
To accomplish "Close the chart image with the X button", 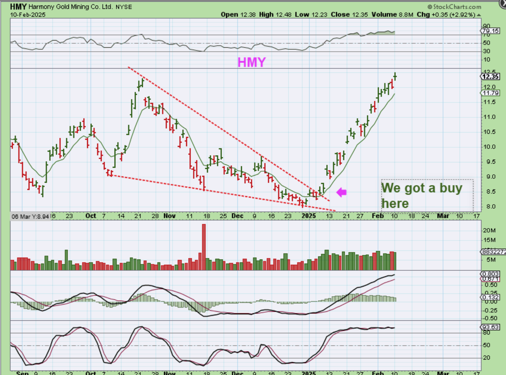I will [x=502, y=3].
